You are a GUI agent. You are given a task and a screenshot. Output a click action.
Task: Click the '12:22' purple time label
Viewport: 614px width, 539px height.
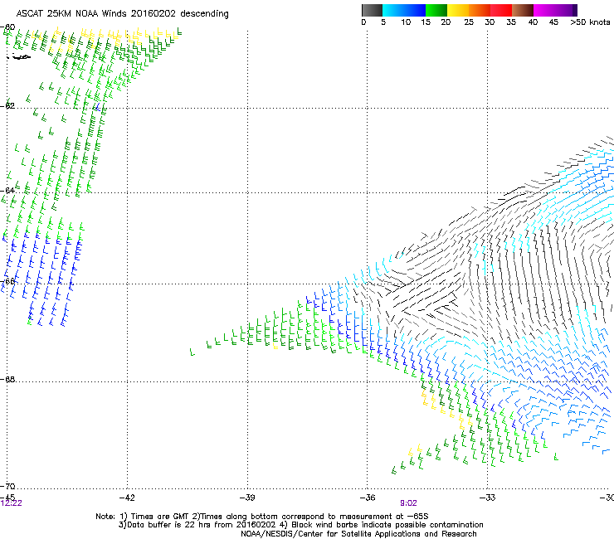pyautogui.click(x=12, y=503)
